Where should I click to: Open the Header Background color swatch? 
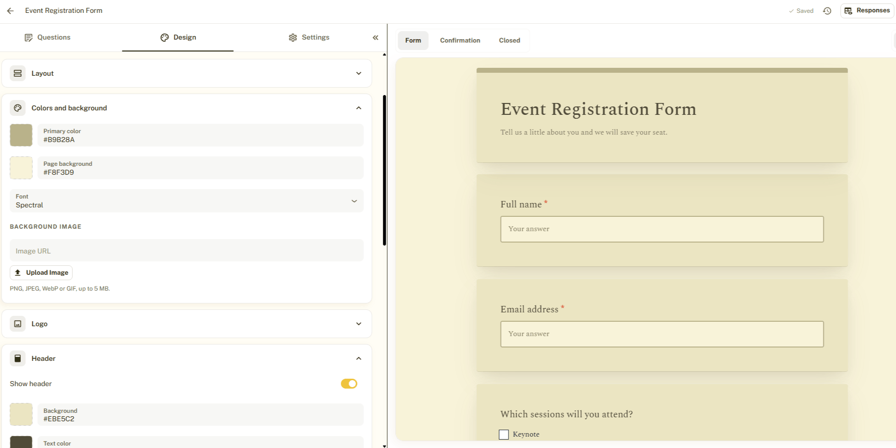point(21,414)
